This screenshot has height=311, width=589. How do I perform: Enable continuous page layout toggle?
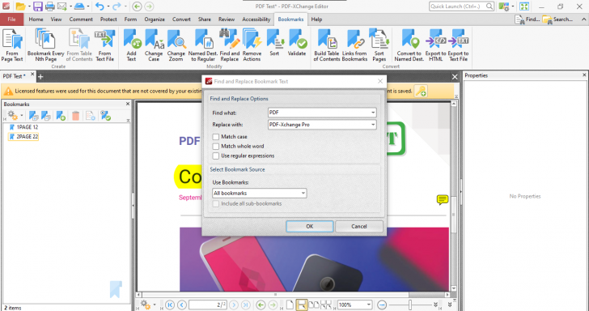pyautogui.click(x=301, y=305)
